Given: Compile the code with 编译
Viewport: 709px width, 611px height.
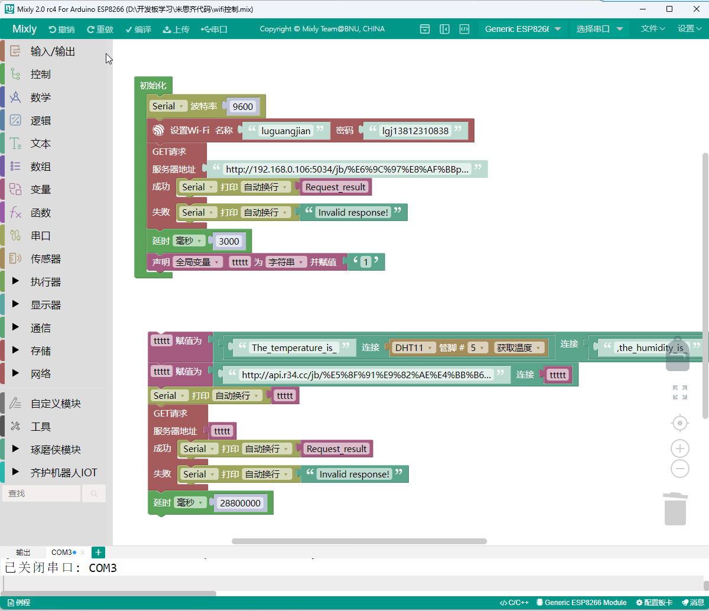Looking at the screenshot, I should click(138, 29).
